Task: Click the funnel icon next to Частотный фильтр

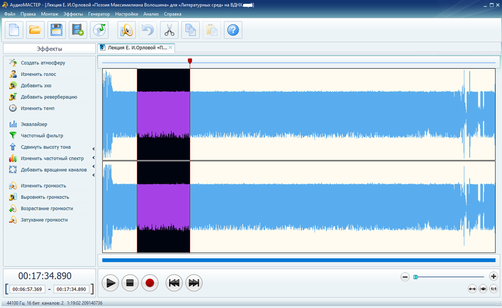Action: 13,136
